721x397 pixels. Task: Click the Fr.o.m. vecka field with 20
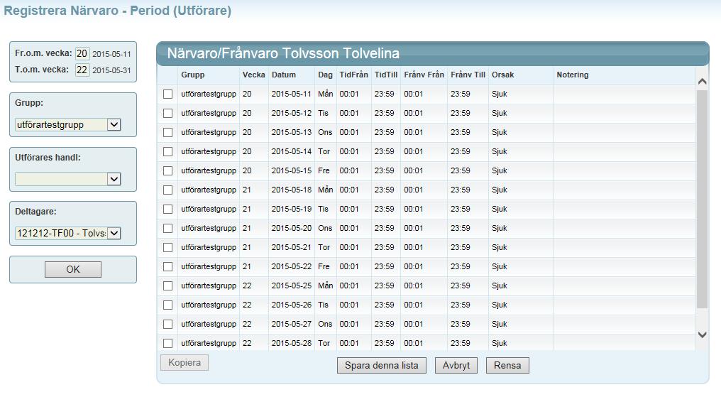click(82, 53)
